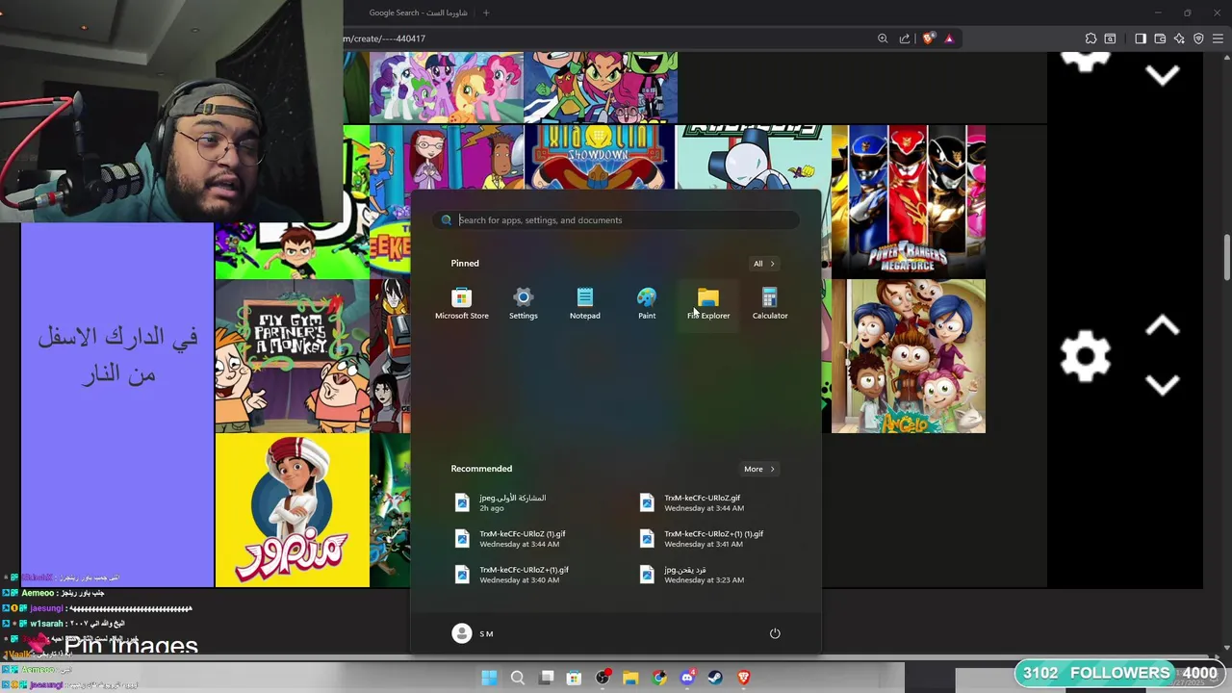Show More recommended items
The image size is (1232, 693).
click(758, 470)
